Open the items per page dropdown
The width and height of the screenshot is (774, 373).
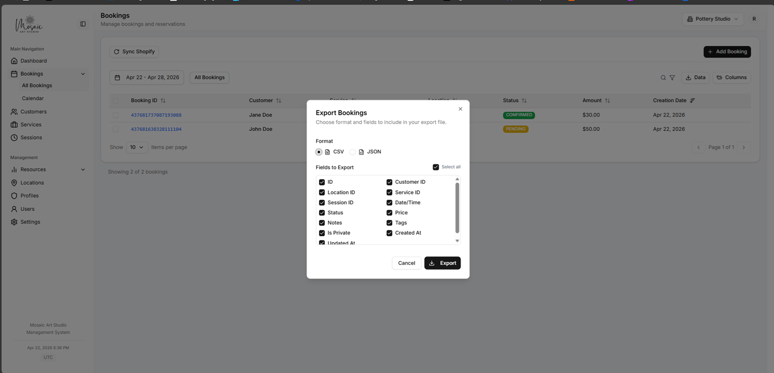136,147
